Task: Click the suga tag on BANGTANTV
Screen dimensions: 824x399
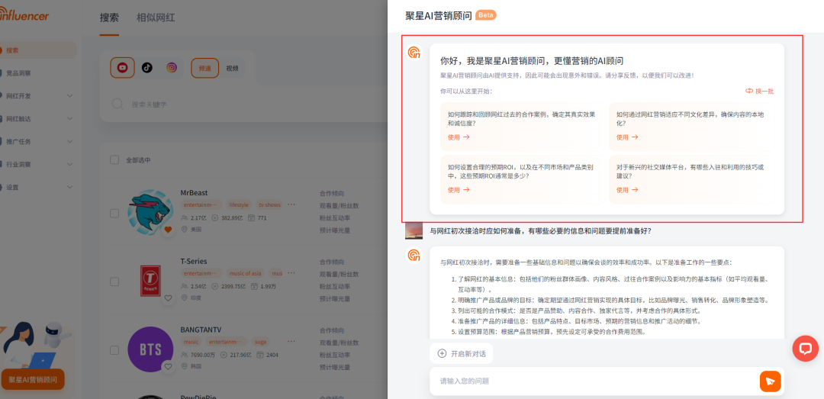Action: coord(261,341)
